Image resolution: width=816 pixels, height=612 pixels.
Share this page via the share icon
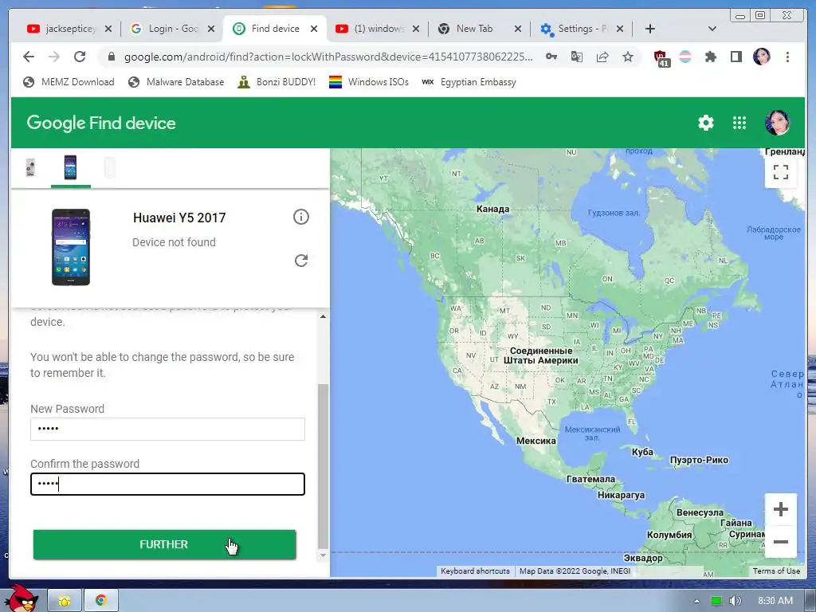[602, 57]
